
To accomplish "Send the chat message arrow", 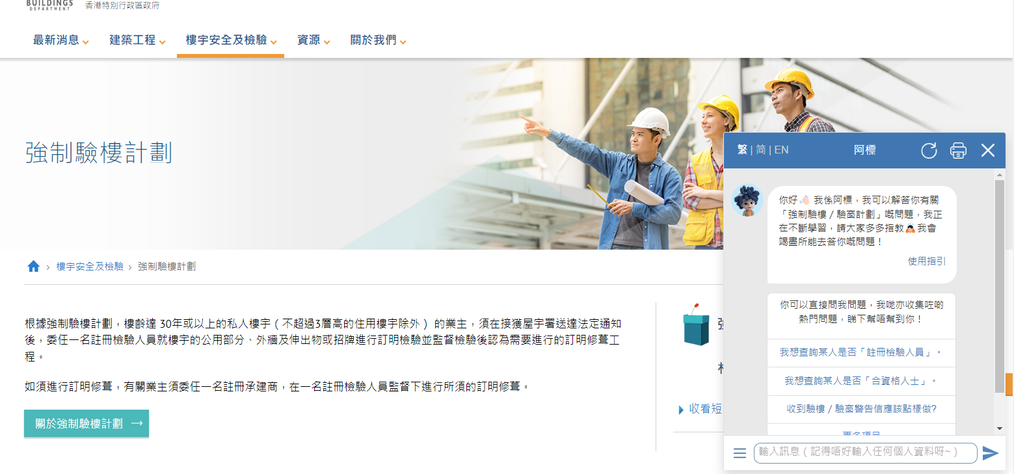I will point(990,453).
